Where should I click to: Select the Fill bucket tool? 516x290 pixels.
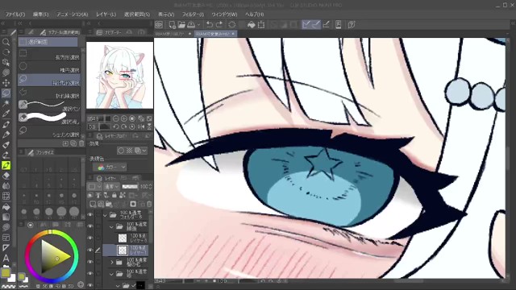pyautogui.click(x=6, y=206)
